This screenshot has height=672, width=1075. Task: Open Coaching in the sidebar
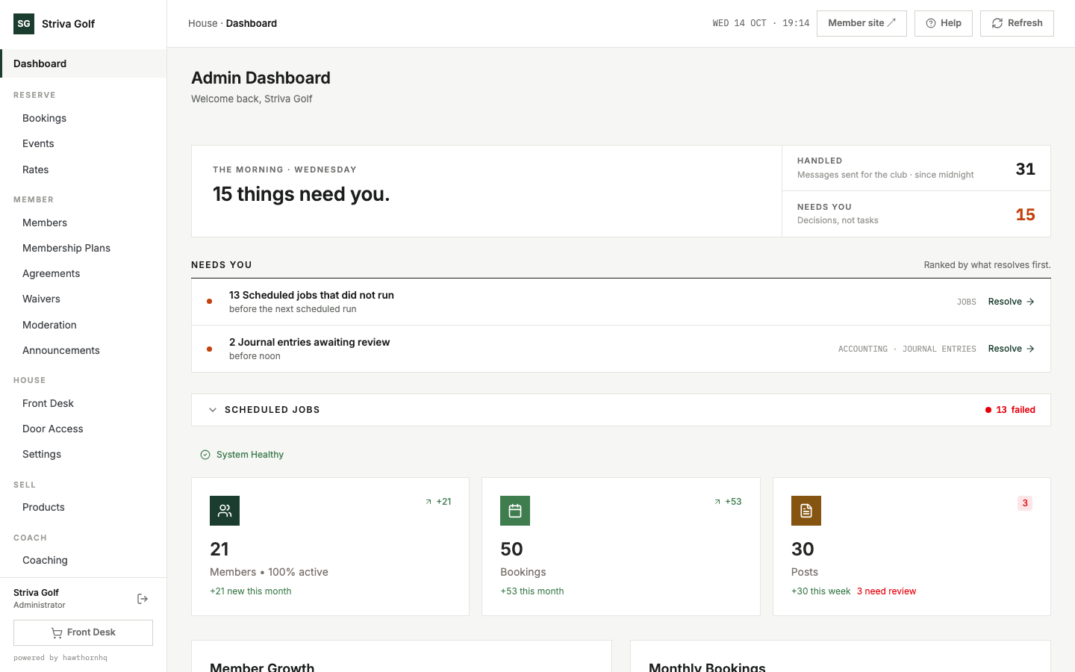coord(84,560)
